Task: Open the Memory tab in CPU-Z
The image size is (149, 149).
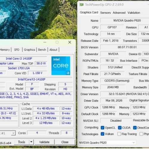Action: [x=5, y=50]
